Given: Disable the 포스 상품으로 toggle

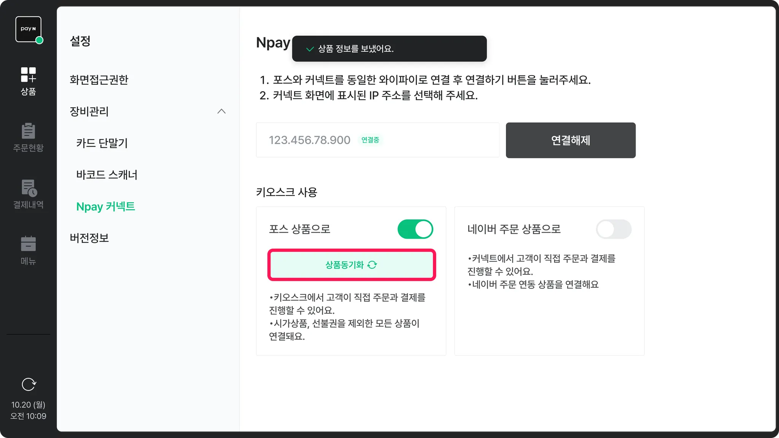Looking at the screenshot, I should pyautogui.click(x=415, y=229).
